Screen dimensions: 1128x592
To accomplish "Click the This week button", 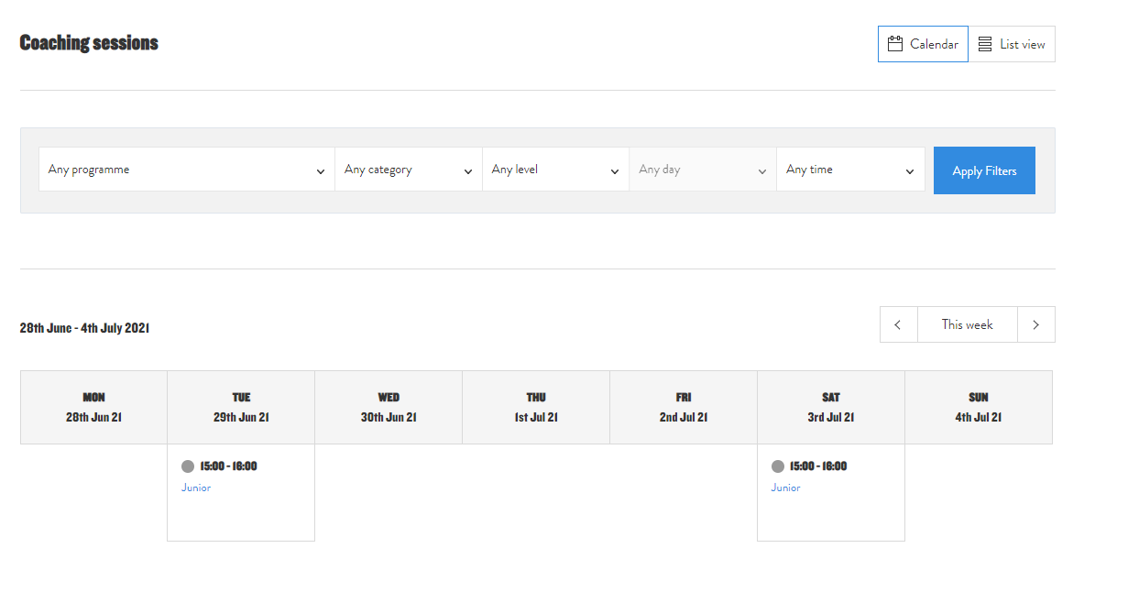I will click(x=967, y=324).
